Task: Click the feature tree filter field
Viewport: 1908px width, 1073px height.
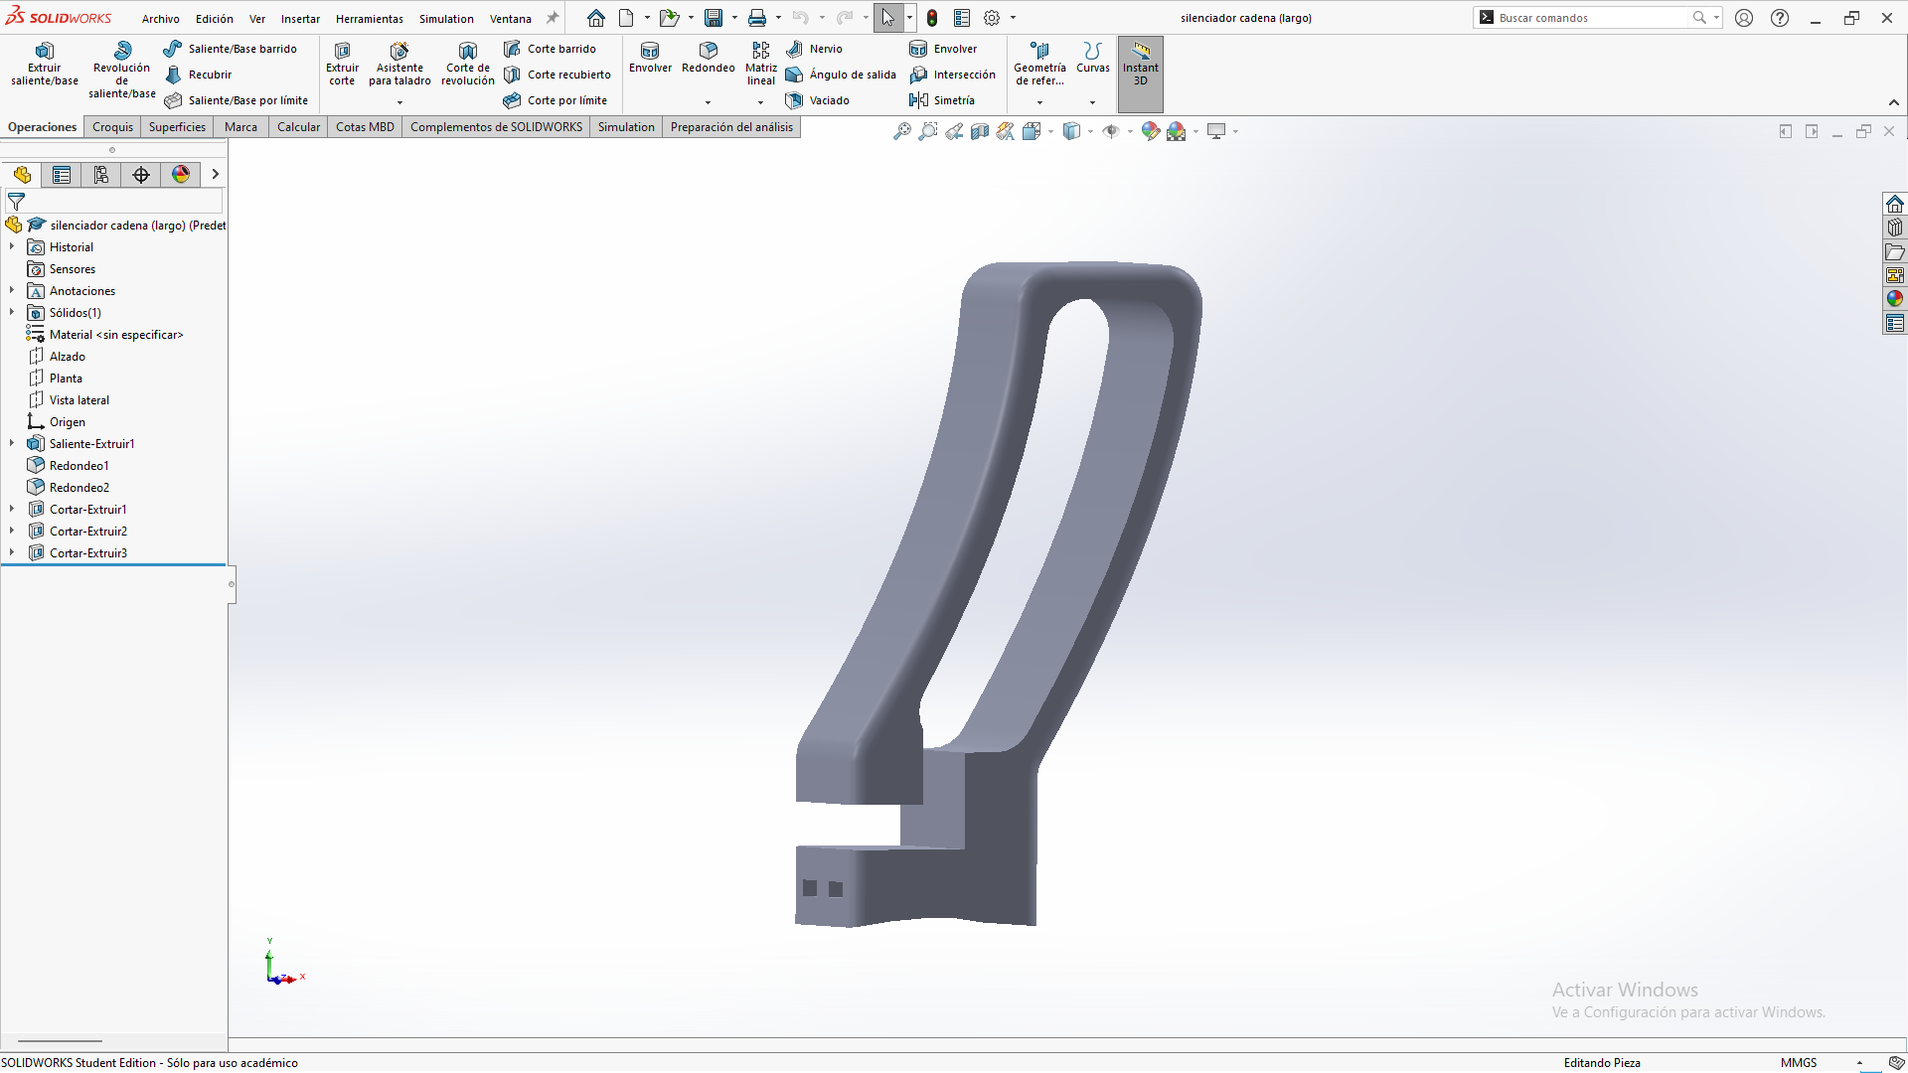Action: tap(114, 202)
